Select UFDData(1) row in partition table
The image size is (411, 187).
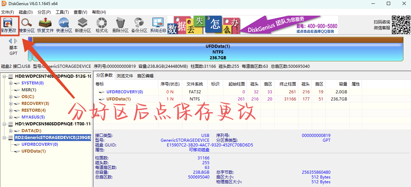tap(228, 99)
